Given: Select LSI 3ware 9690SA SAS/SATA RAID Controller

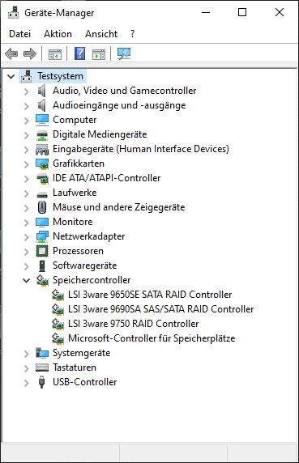Looking at the screenshot, I should 160,309.
